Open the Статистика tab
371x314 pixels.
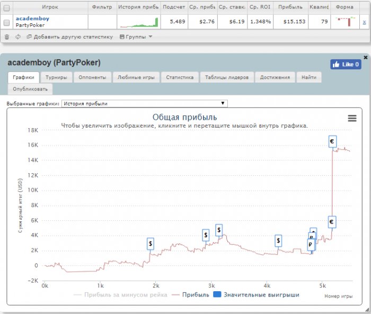pyautogui.click(x=180, y=77)
